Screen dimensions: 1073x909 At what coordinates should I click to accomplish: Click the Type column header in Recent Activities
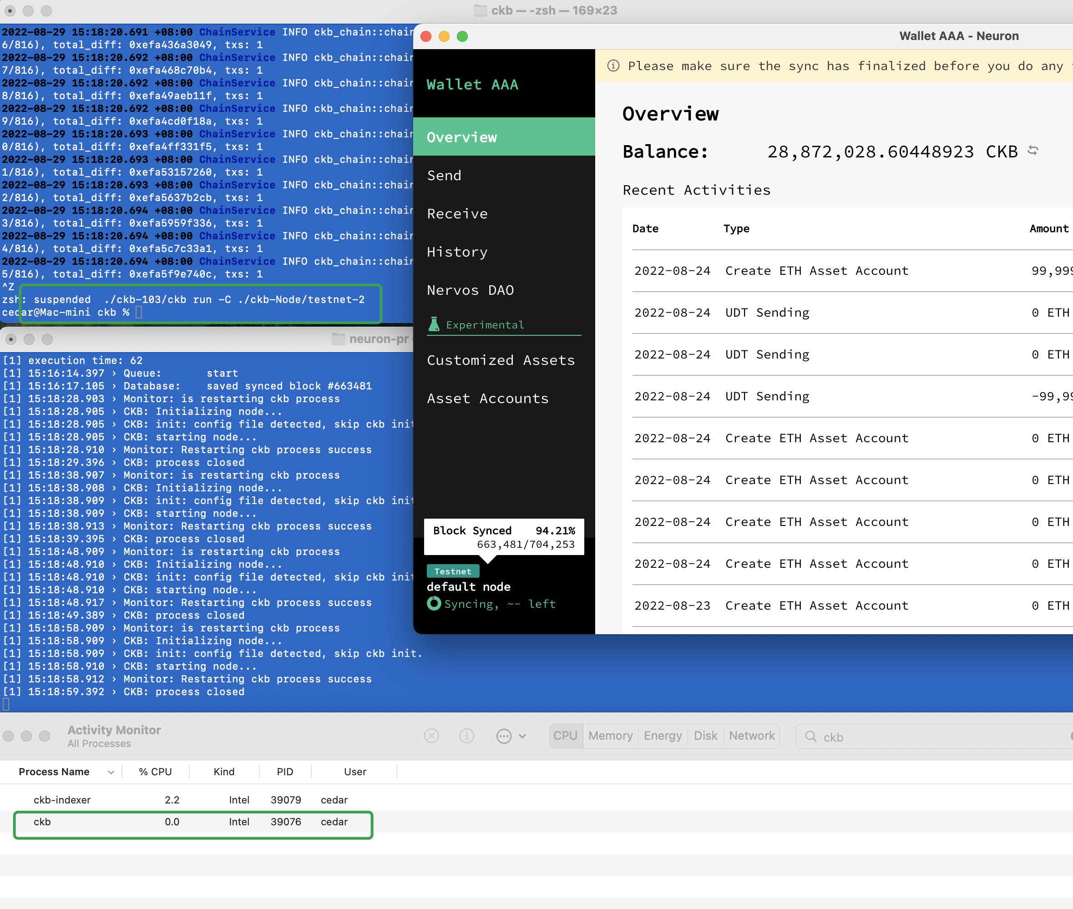tap(736, 228)
